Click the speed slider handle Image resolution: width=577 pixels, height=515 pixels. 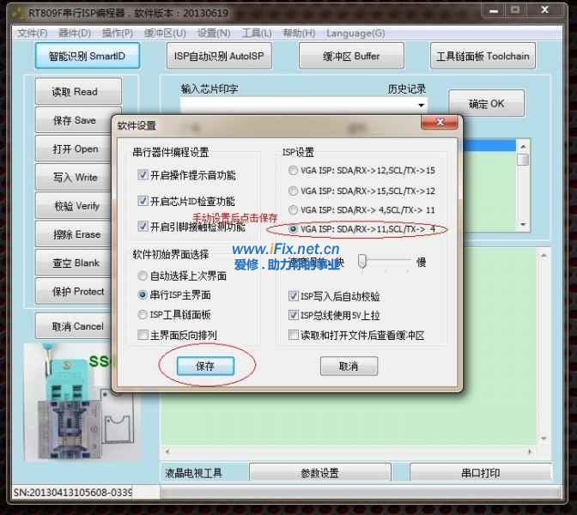[x=363, y=261]
